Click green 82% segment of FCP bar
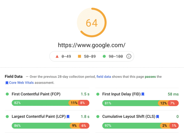This screenshot has height=133, width=184. coord(40,103)
